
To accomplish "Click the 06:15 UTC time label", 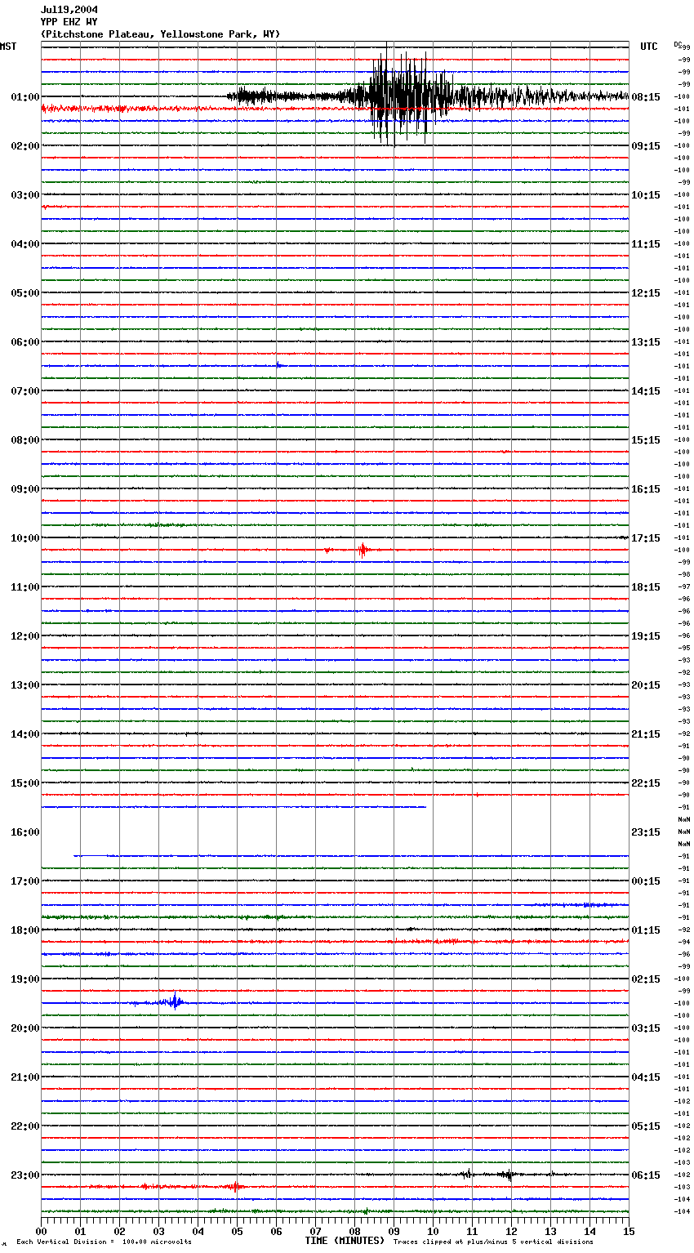I will point(646,1175).
